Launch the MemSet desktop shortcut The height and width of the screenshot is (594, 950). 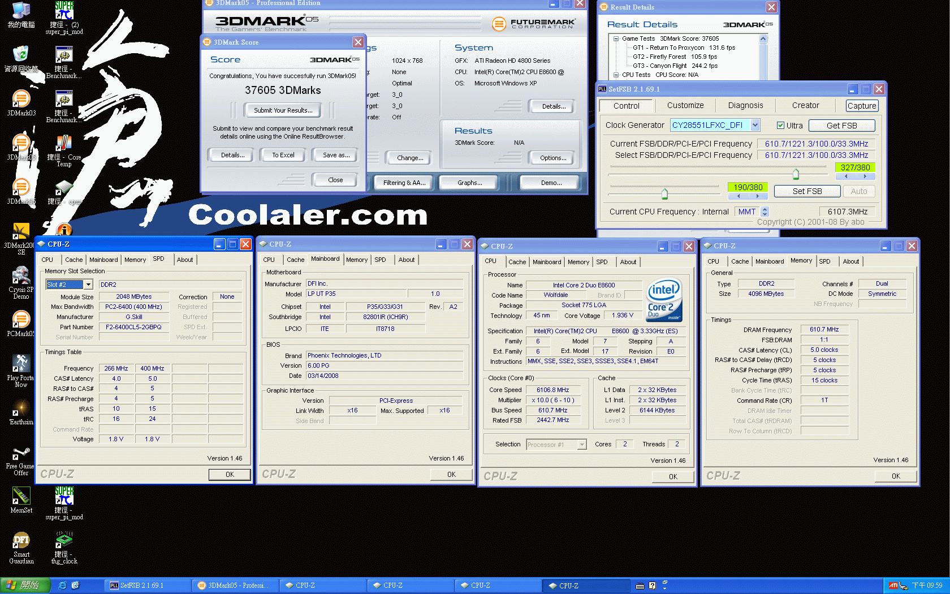21,500
